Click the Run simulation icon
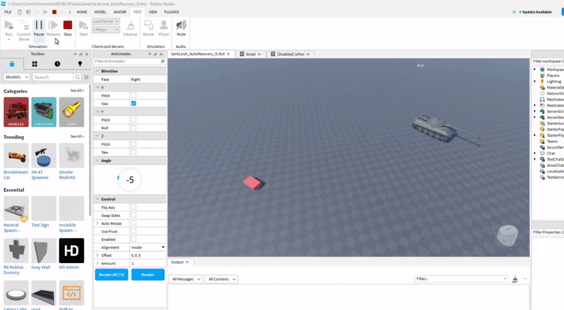The width and height of the screenshot is (564, 310). coord(8,25)
